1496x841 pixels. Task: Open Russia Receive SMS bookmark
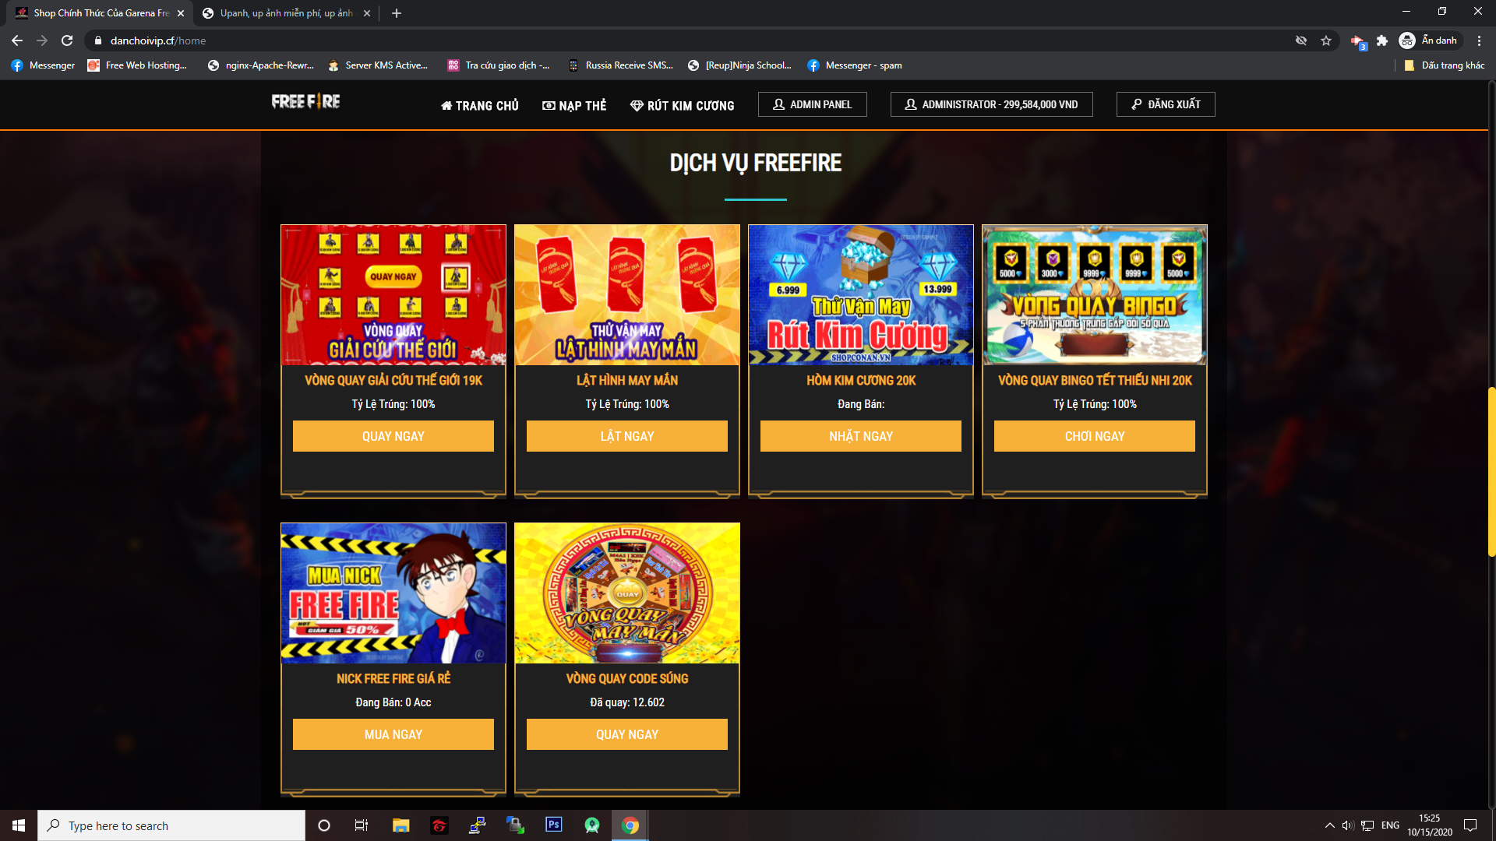621,65
